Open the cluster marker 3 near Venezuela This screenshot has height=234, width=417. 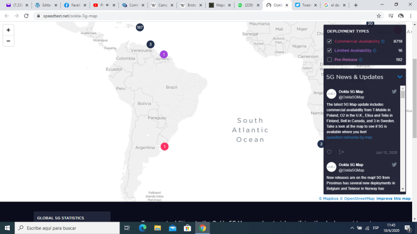(150, 44)
